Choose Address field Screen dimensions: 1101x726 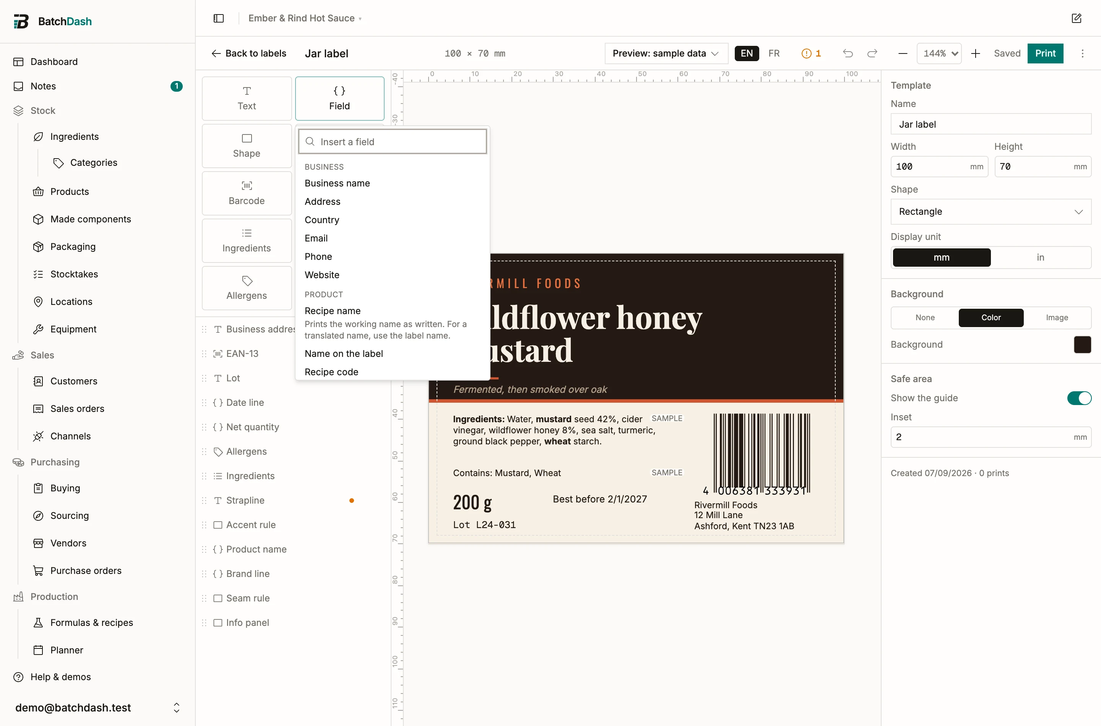392,201
